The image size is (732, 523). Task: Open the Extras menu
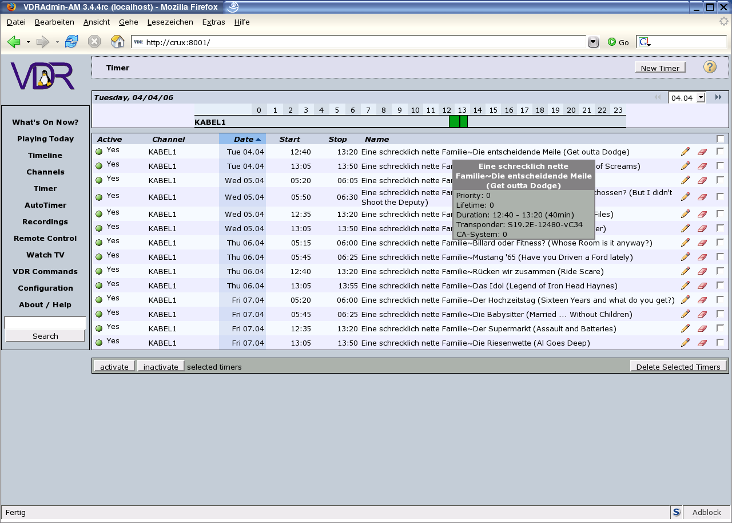pos(213,22)
